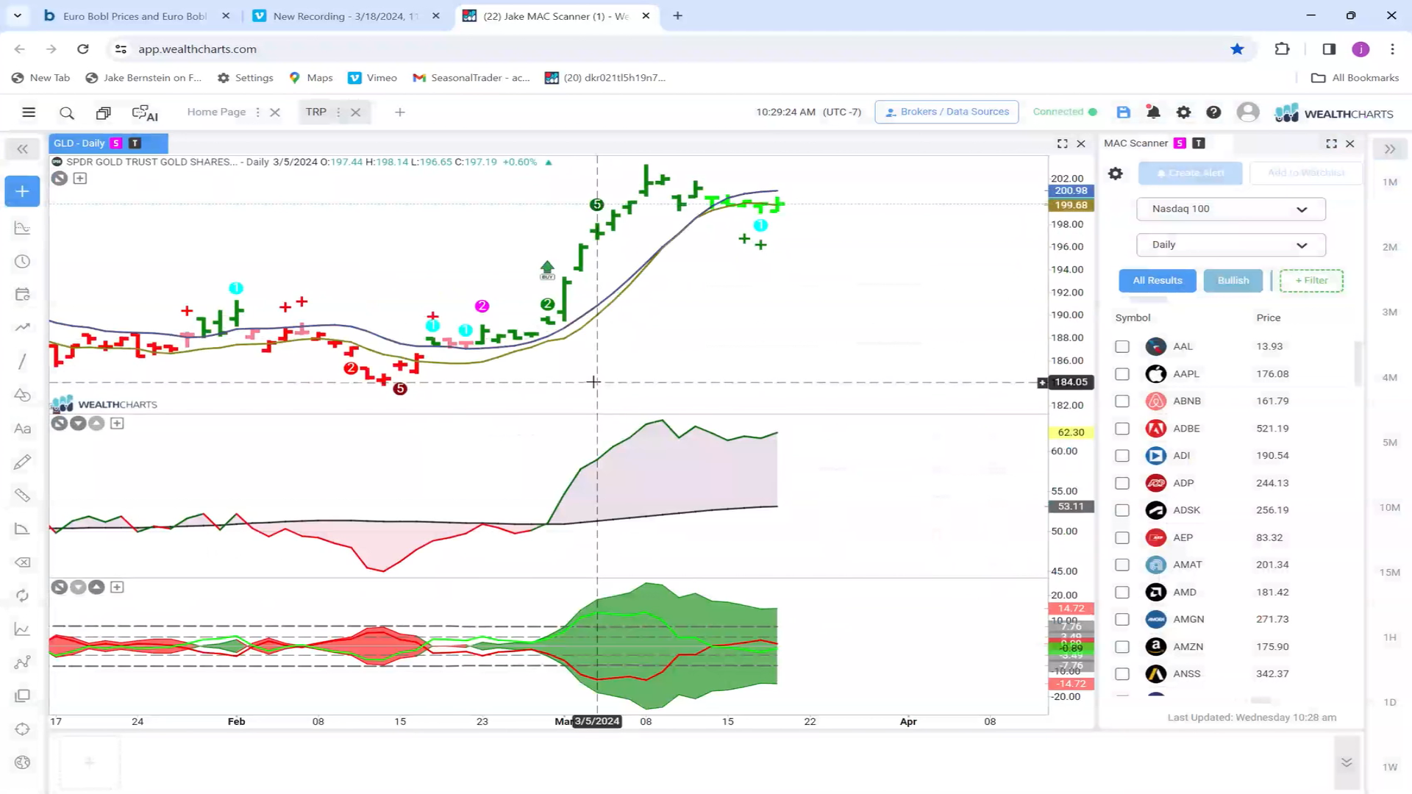Switch to New Recording browser tab
Screen dimensions: 1412x794
coord(346,15)
